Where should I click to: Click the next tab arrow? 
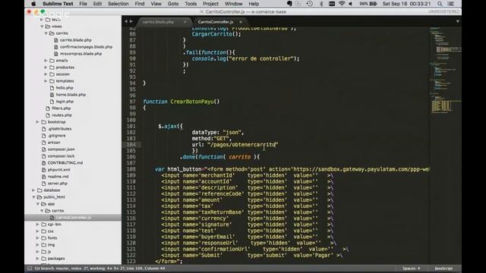pyautogui.click(x=131, y=21)
